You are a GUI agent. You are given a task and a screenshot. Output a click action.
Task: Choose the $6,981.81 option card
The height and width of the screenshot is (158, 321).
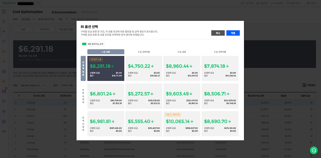coord(106,124)
